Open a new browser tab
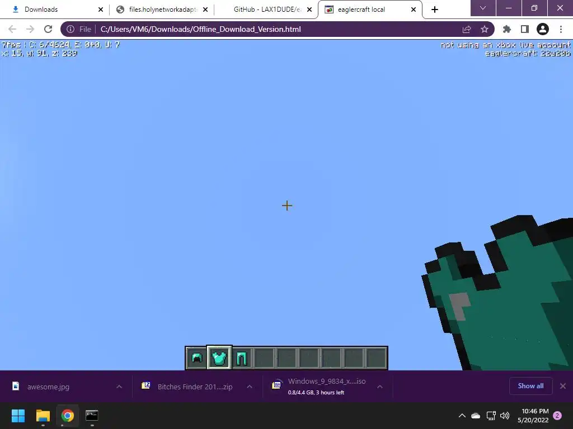 pyautogui.click(x=434, y=9)
